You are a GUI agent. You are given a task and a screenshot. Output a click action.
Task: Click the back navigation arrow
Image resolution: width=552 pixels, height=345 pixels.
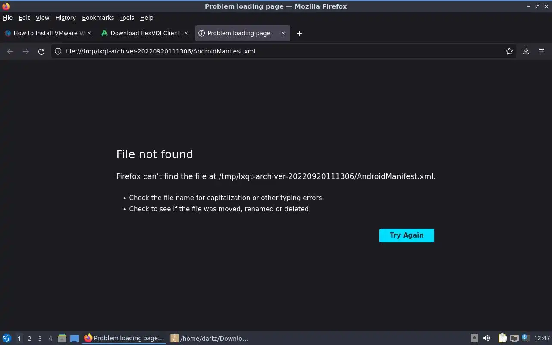click(10, 51)
